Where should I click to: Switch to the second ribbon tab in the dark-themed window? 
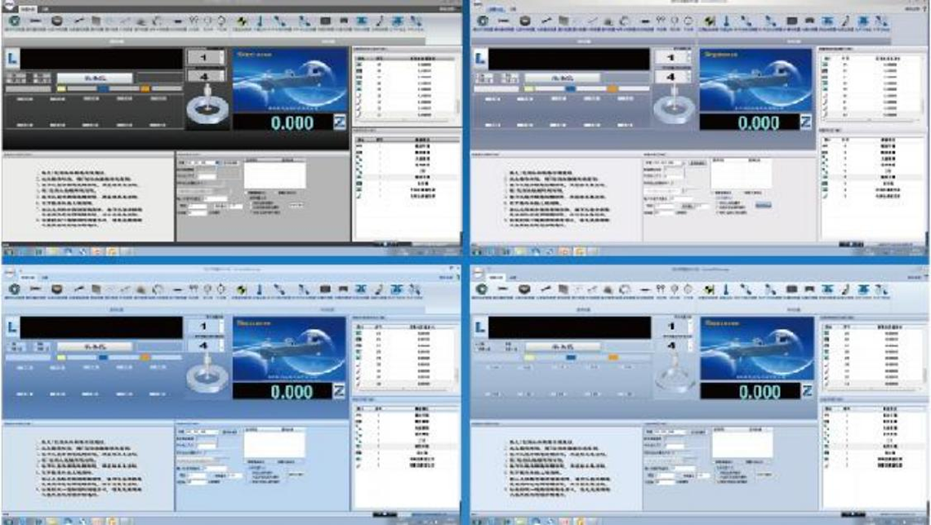coord(45,9)
